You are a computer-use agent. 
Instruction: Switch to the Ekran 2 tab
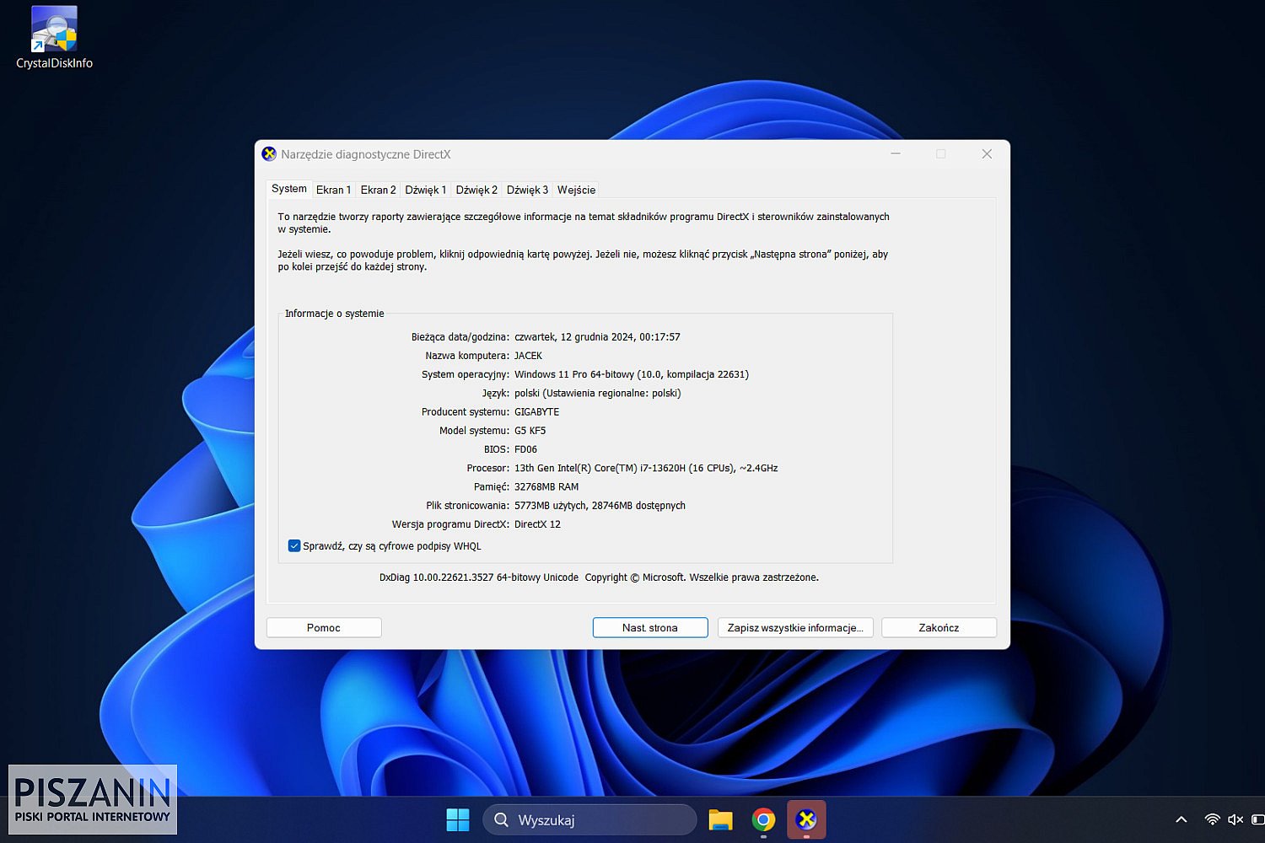[x=378, y=190]
